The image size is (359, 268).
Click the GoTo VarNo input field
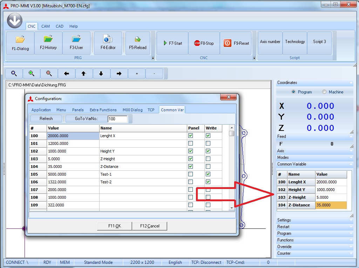pyautogui.click(x=117, y=119)
